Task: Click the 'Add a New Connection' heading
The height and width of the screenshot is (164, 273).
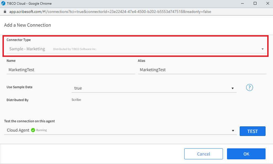Action: tap(28, 25)
